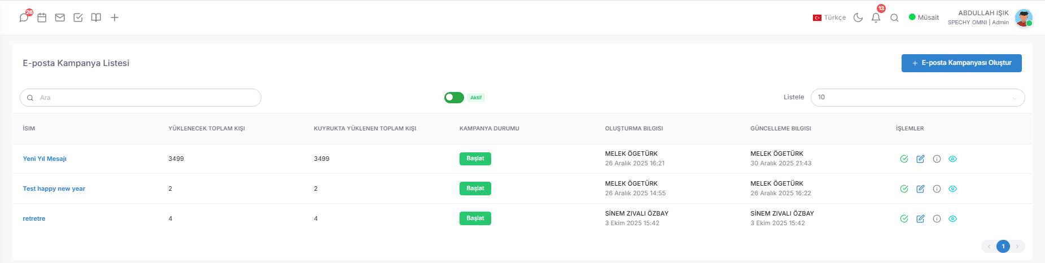Click OLUŞTURMA BİLGİSİ column header

634,129
